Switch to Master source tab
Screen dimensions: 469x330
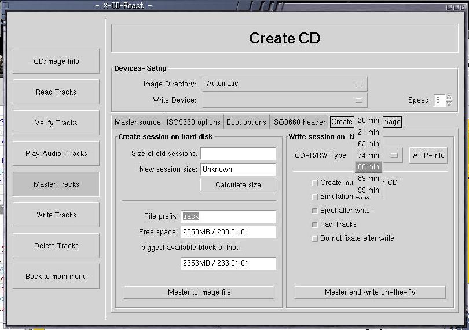[138, 122]
